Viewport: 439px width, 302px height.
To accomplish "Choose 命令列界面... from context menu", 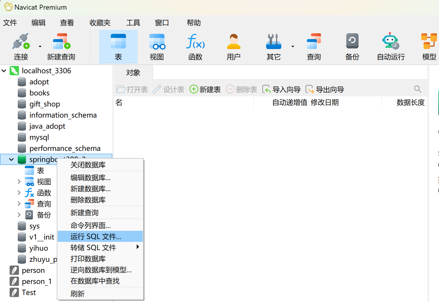I will (100, 226).
